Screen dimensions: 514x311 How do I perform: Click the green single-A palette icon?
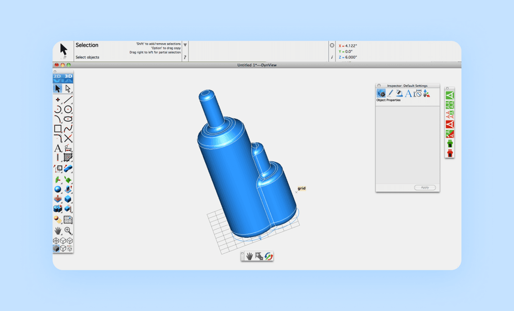[x=450, y=95]
